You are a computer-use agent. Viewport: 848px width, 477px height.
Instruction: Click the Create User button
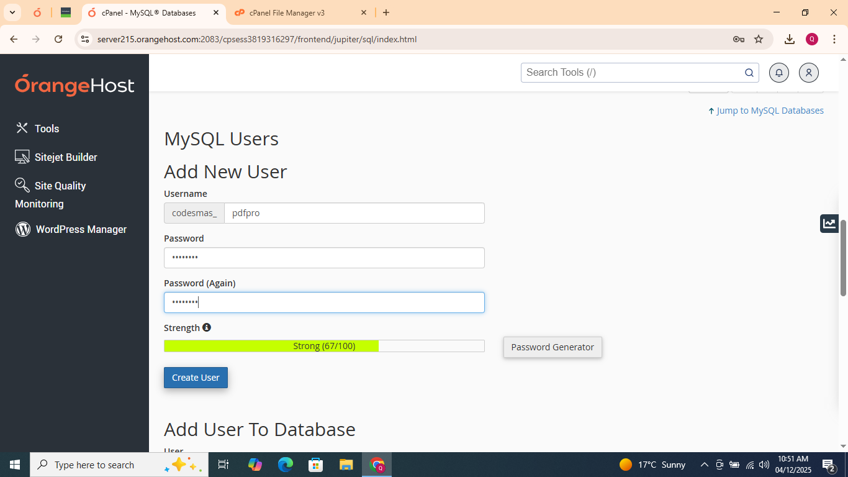click(x=196, y=377)
